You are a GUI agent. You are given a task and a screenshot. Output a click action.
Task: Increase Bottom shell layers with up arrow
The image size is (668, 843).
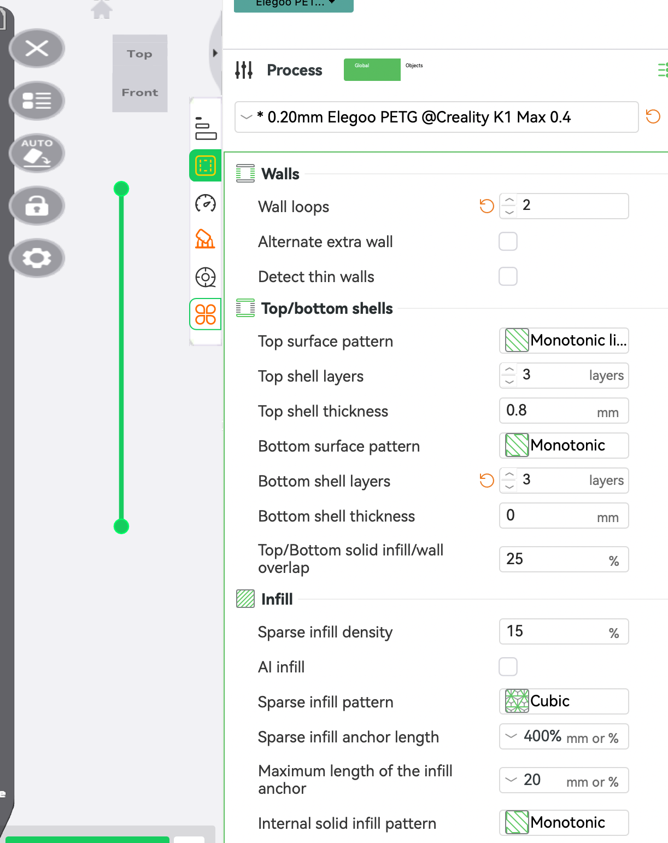[509, 475]
